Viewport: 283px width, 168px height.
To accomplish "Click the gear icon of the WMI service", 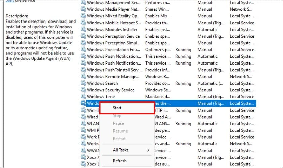I will pyautogui.click(x=83, y=130).
